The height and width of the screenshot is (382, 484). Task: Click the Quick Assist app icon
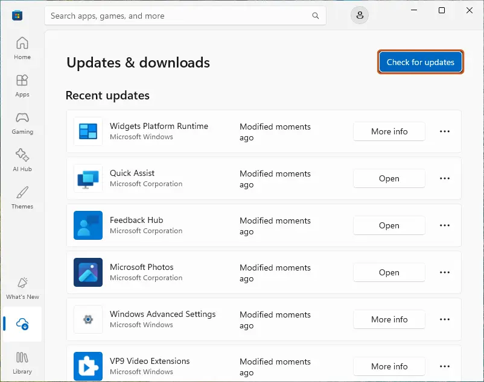coord(88,178)
